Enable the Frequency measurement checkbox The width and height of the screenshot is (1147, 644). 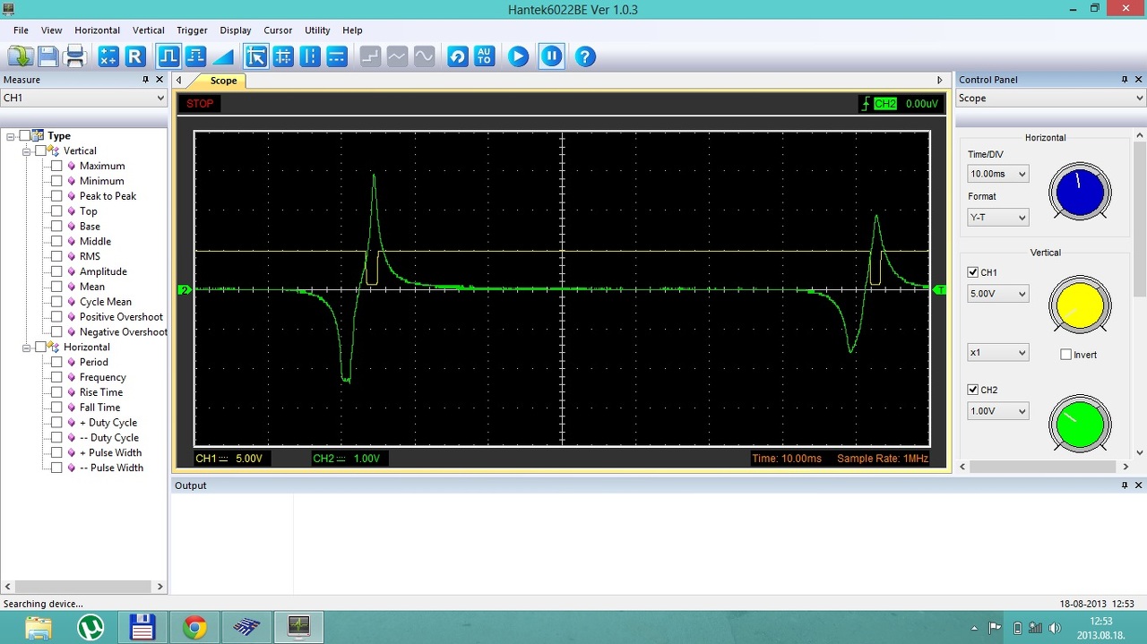pos(56,377)
